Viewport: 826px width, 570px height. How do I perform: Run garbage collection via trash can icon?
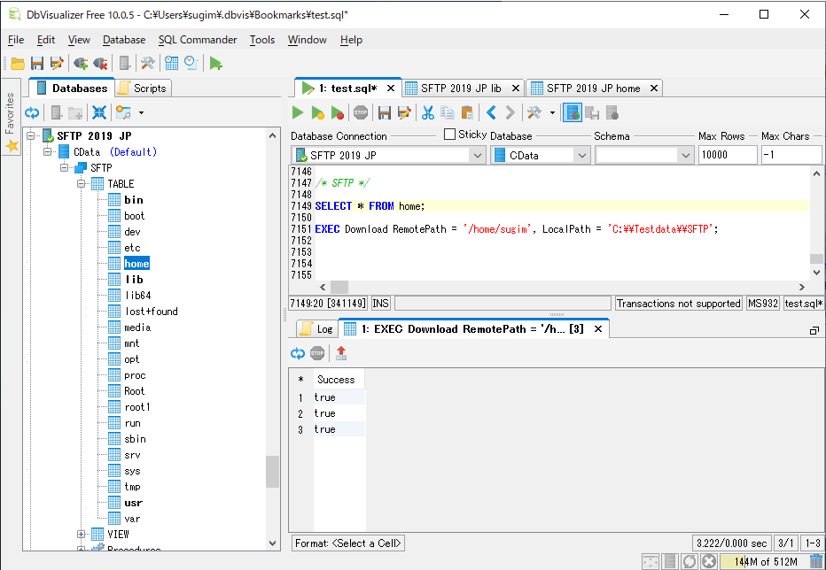tap(815, 561)
